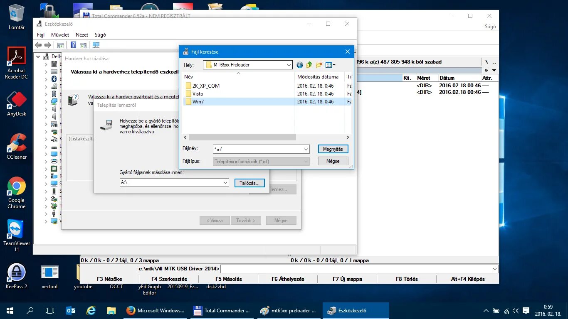The image size is (568, 319).
Task: Switch to the Firefox Microsoft Windows taskbar window
Action: coord(156,310)
